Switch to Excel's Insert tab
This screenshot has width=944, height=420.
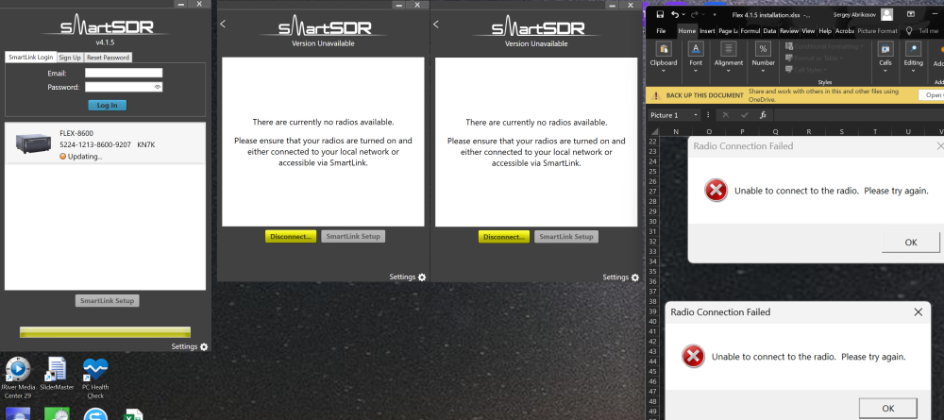[707, 31]
